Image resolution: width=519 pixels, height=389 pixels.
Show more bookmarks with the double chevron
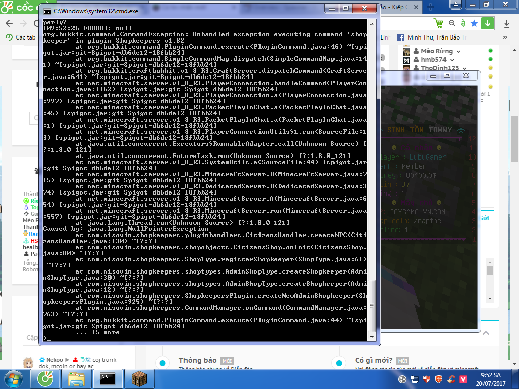click(505, 37)
